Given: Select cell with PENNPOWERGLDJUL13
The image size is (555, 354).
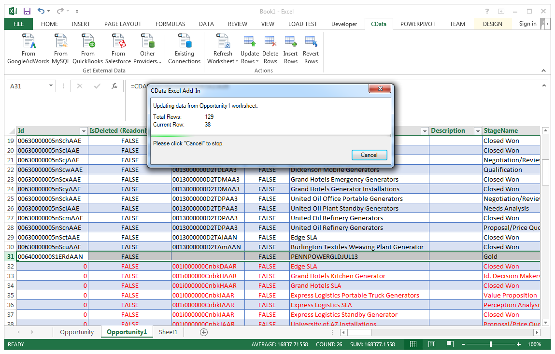Looking at the screenshot, I should pos(359,256).
